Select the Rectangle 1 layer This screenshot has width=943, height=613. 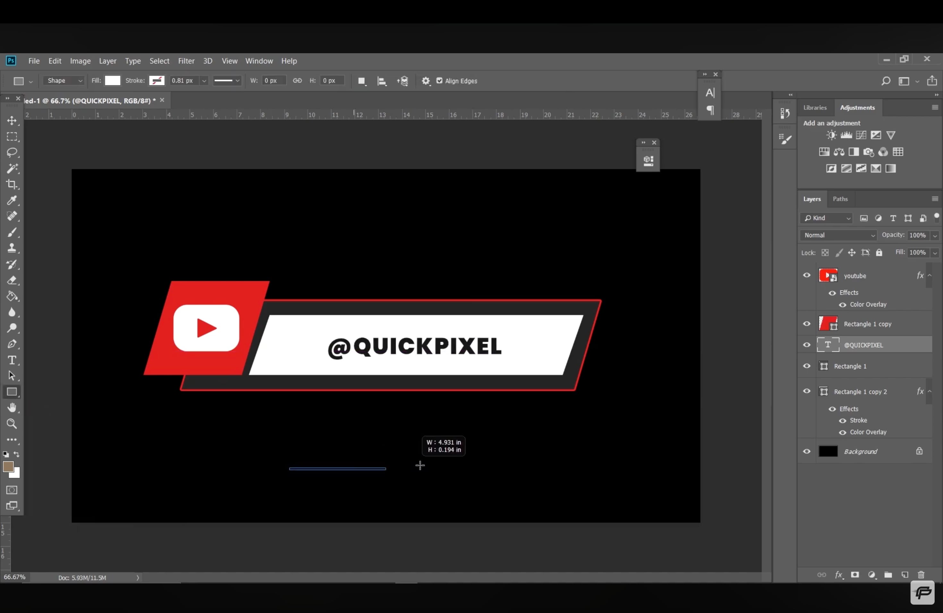[850, 366]
